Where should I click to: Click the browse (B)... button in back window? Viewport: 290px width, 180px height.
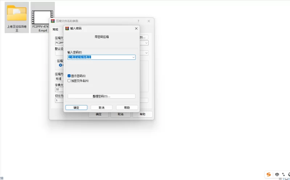(144, 37)
